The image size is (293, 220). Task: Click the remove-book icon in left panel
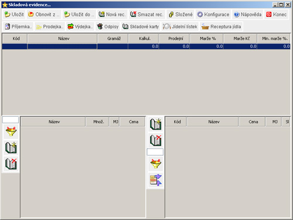pos(11,164)
